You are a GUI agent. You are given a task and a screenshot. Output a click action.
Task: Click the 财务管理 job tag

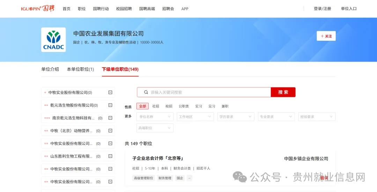click(x=165, y=178)
